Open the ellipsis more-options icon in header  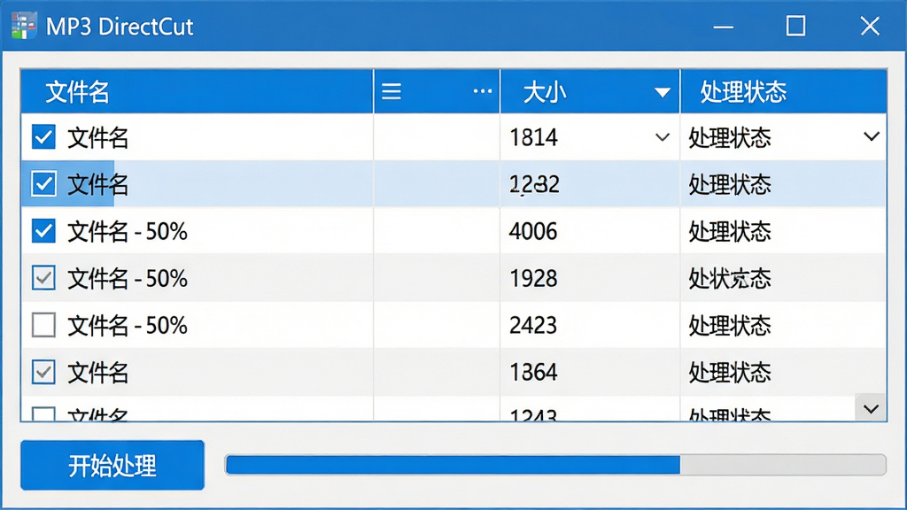point(483,91)
